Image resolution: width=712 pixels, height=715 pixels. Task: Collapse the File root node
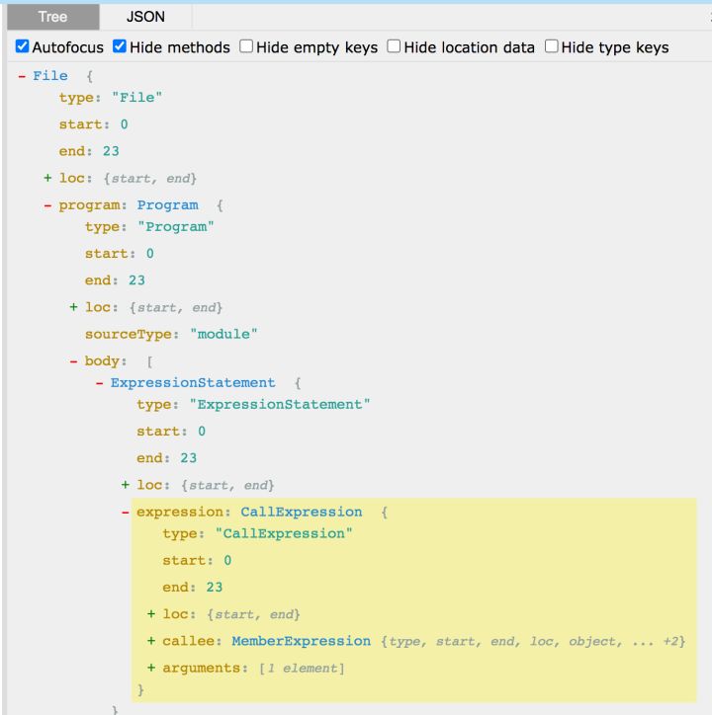[22, 76]
